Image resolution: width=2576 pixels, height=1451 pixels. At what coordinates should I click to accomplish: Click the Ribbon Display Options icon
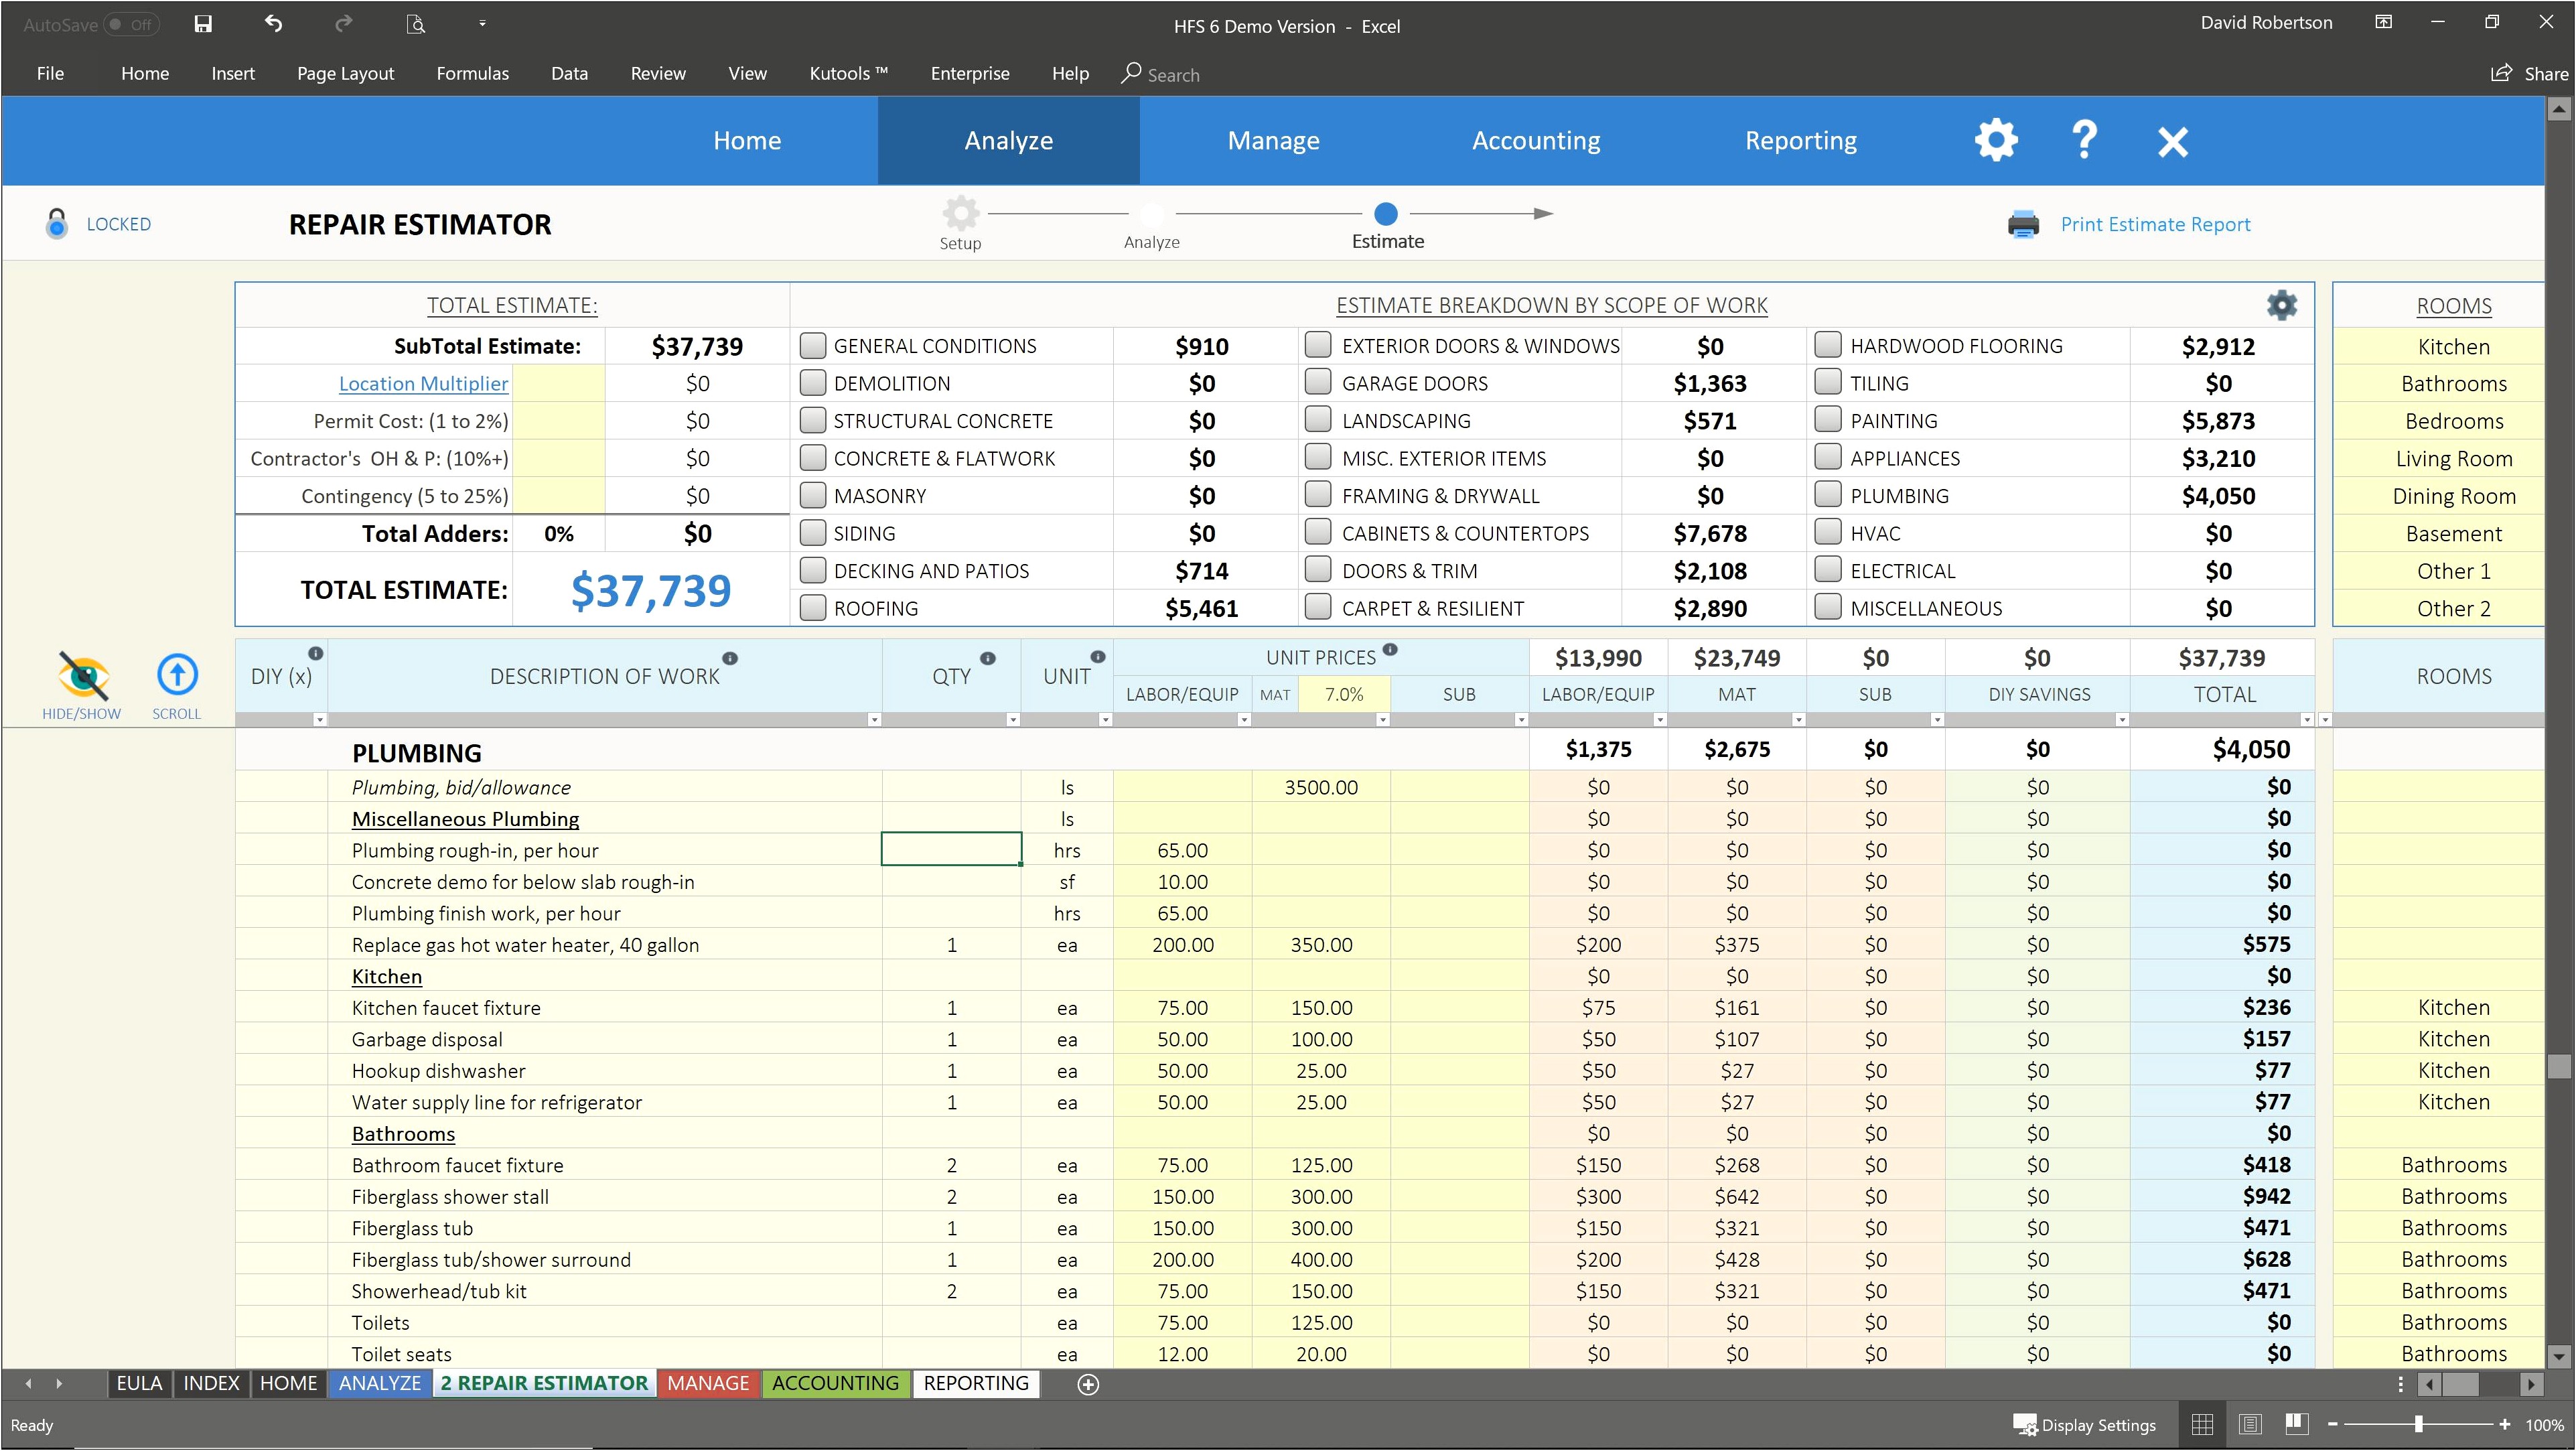tap(2384, 23)
